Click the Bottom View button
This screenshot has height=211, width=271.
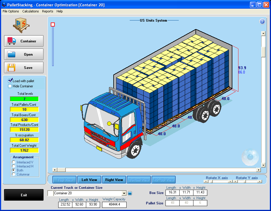(139, 180)
